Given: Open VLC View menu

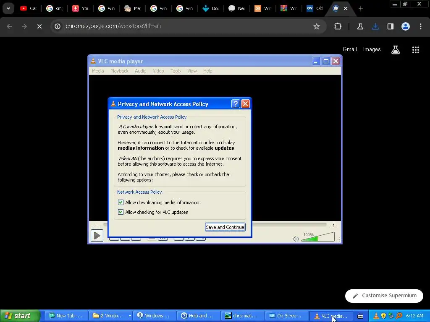Looking at the screenshot, I should tap(192, 71).
